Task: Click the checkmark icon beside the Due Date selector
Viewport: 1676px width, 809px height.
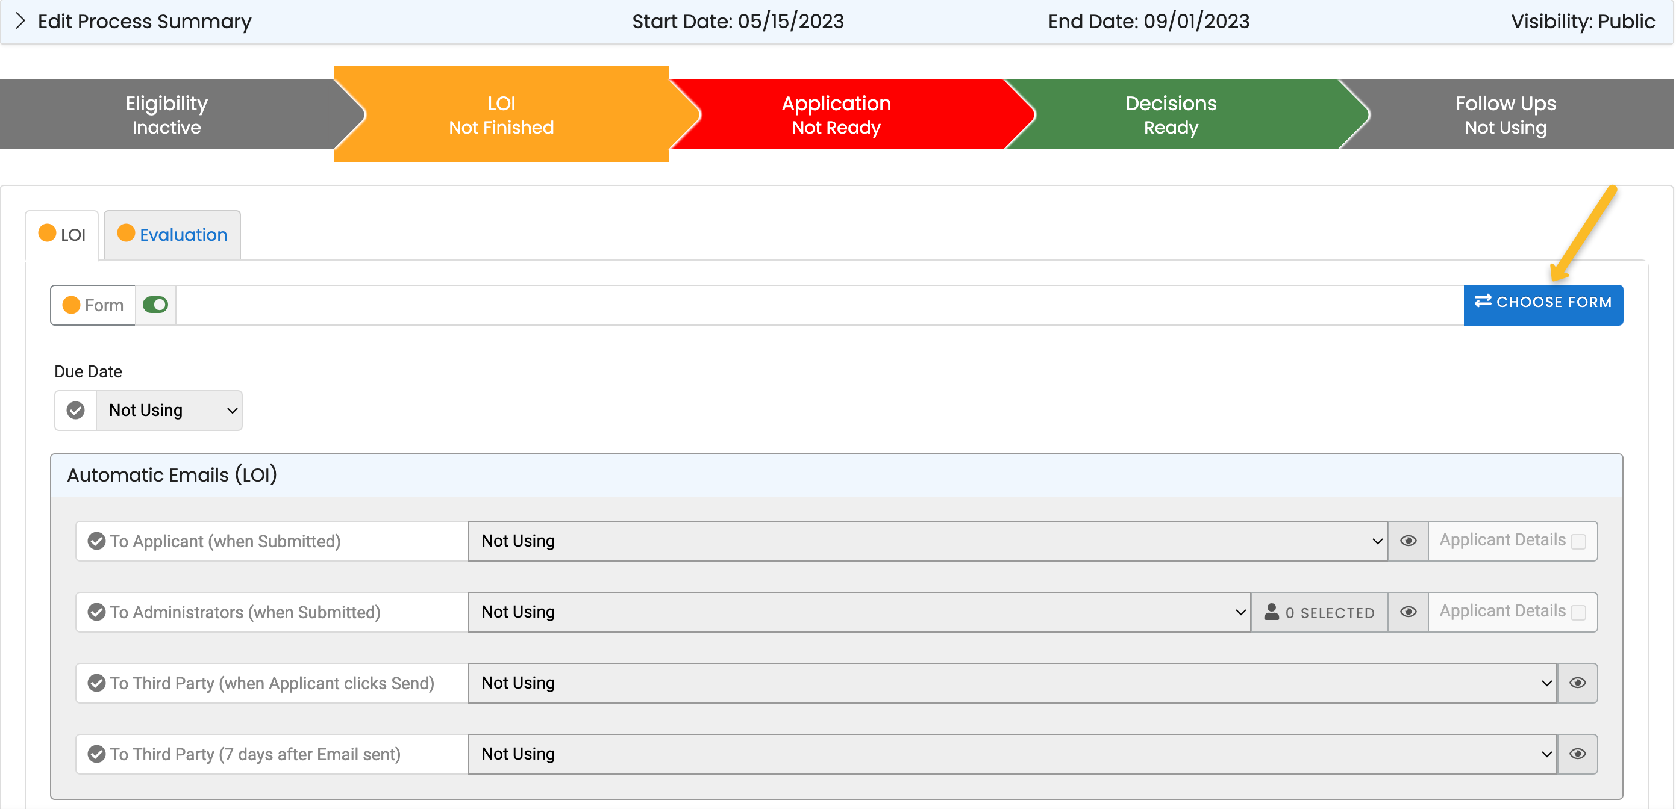Action: [75, 411]
